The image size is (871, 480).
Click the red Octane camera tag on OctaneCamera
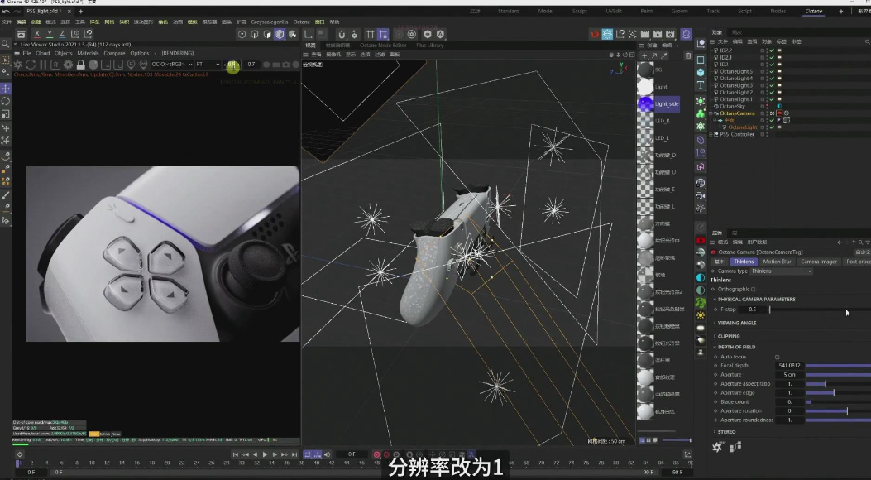[779, 113]
